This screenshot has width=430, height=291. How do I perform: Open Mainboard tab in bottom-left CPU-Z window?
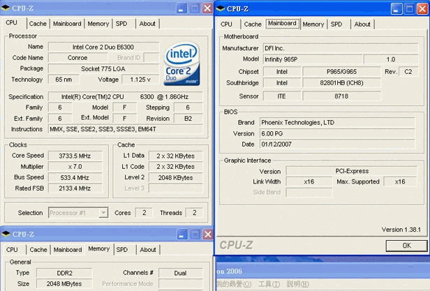[68, 250]
